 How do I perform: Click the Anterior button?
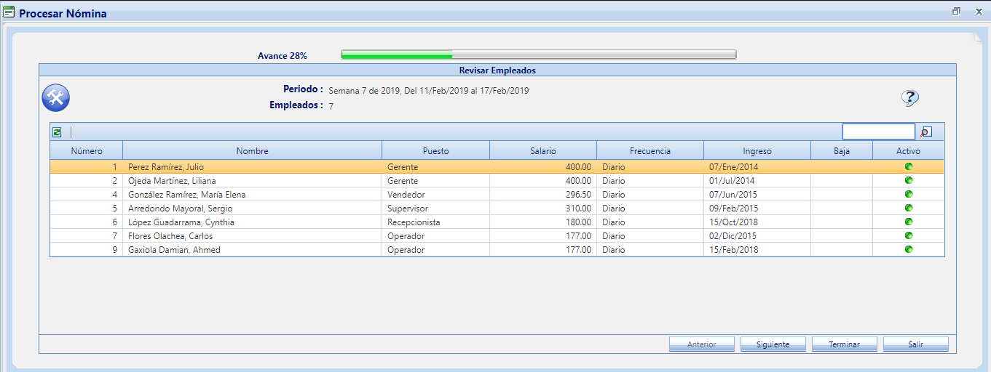click(x=702, y=344)
